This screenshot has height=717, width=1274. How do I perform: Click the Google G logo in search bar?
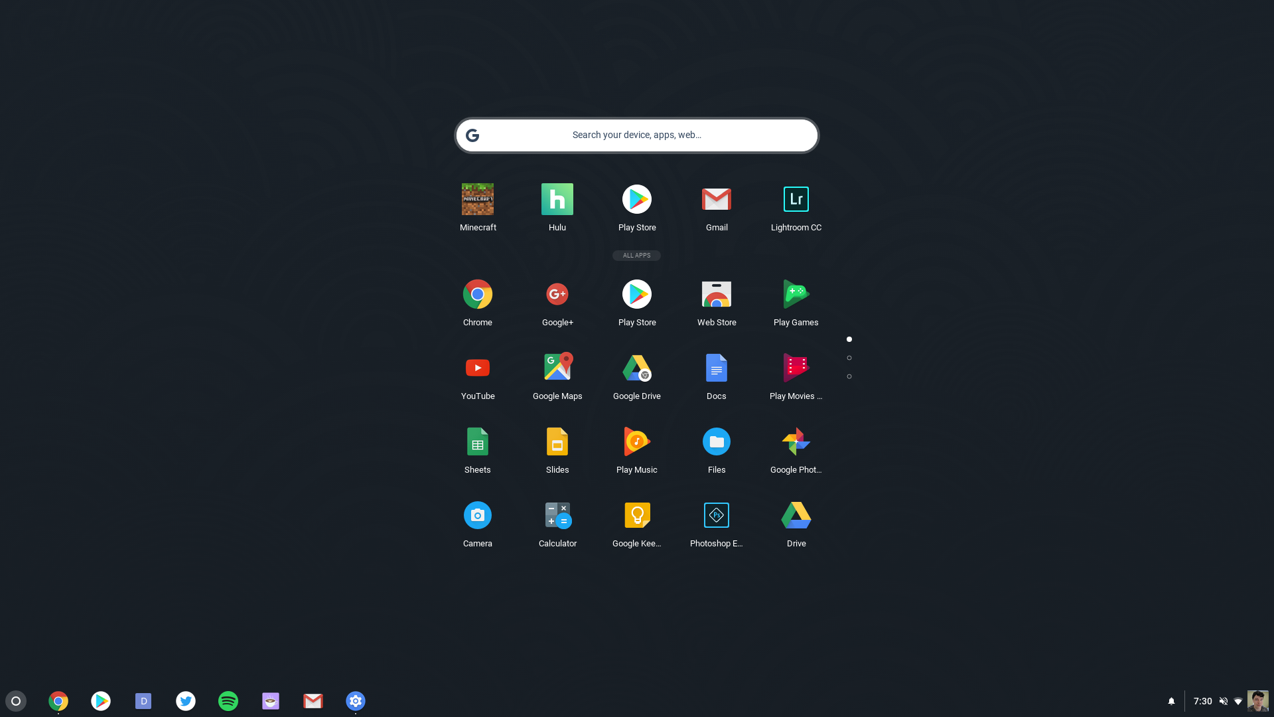(x=472, y=135)
